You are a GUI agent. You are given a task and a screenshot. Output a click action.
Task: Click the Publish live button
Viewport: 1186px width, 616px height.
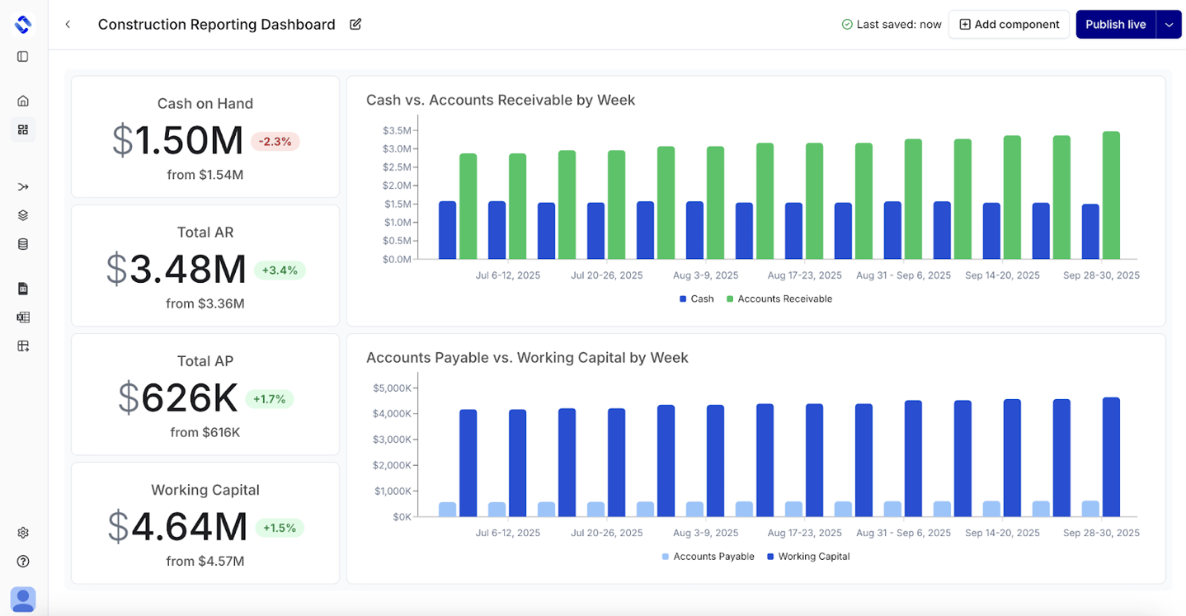pos(1116,25)
